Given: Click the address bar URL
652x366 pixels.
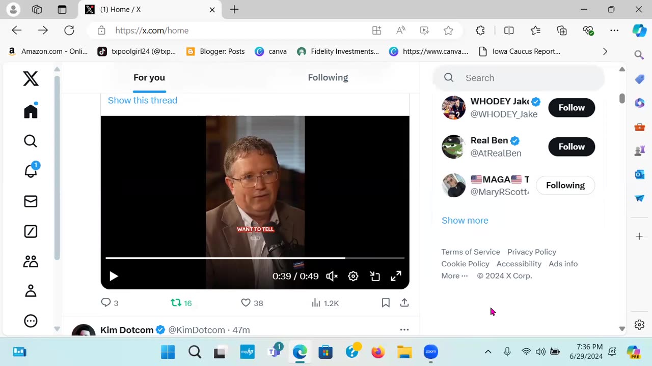Looking at the screenshot, I should [152, 30].
